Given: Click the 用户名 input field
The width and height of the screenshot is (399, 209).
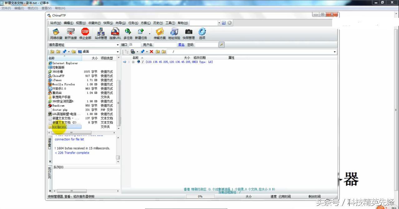Looking at the screenshot, I should tap(165, 45).
